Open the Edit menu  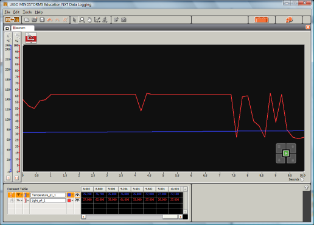click(16, 12)
